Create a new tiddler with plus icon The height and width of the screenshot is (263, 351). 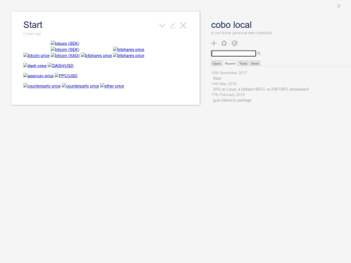[x=214, y=43]
